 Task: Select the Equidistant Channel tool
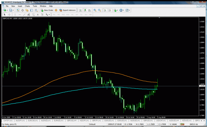pos(28,15)
